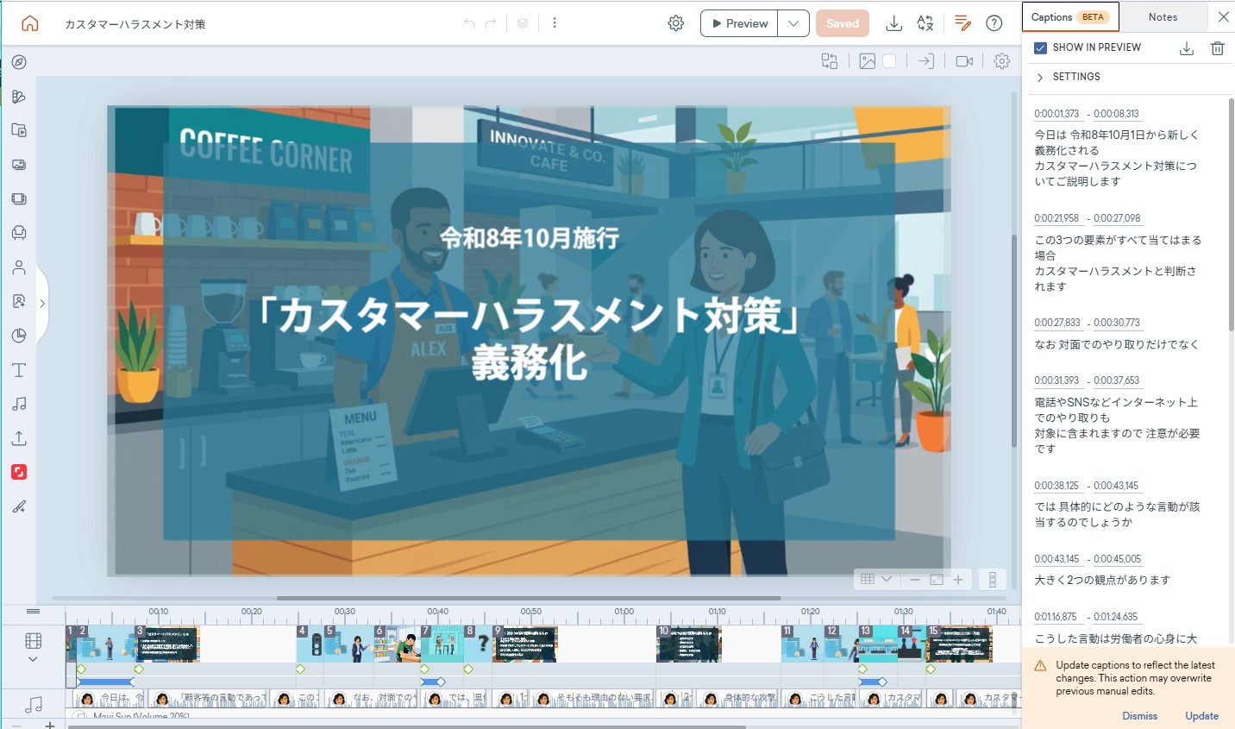Click the swap/replace scene icon above canvas
Screen dimensions: 1235x729
pyautogui.click(x=830, y=61)
